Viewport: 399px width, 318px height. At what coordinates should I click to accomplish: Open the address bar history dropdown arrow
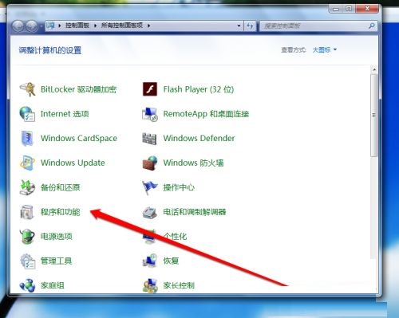pyautogui.click(x=239, y=26)
